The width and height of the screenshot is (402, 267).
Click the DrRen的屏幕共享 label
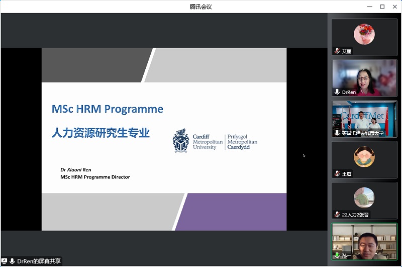(x=39, y=261)
